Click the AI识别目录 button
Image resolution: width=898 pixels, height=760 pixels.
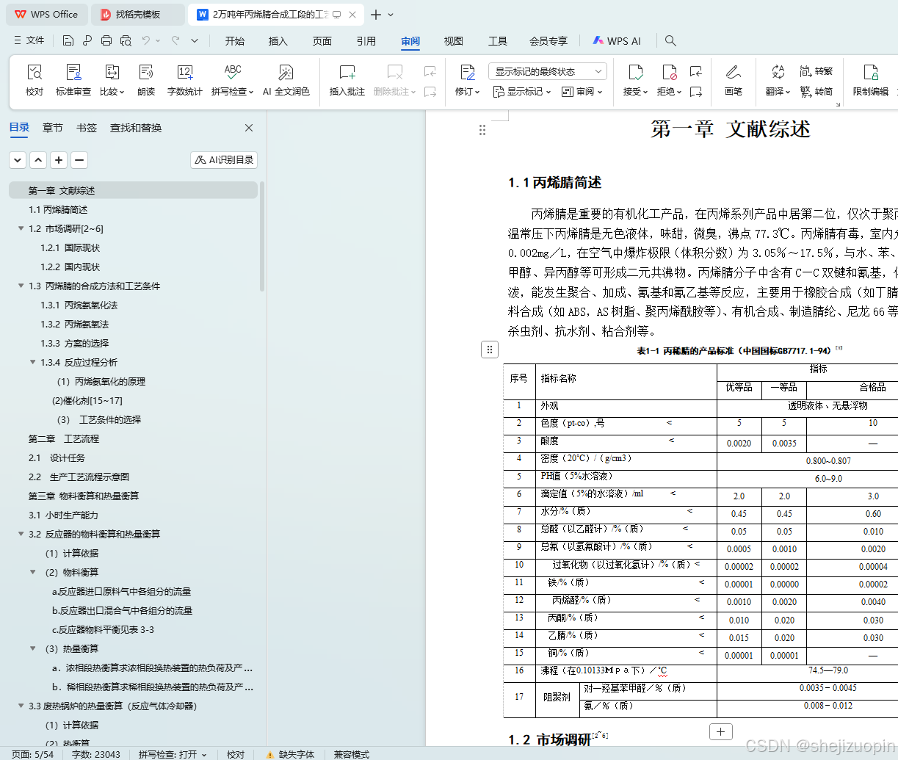pyautogui.click(x=224, y=159)
